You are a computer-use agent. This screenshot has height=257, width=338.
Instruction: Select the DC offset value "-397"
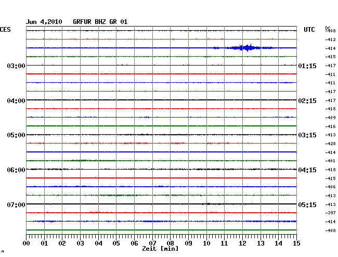click(x=330, y=213)
